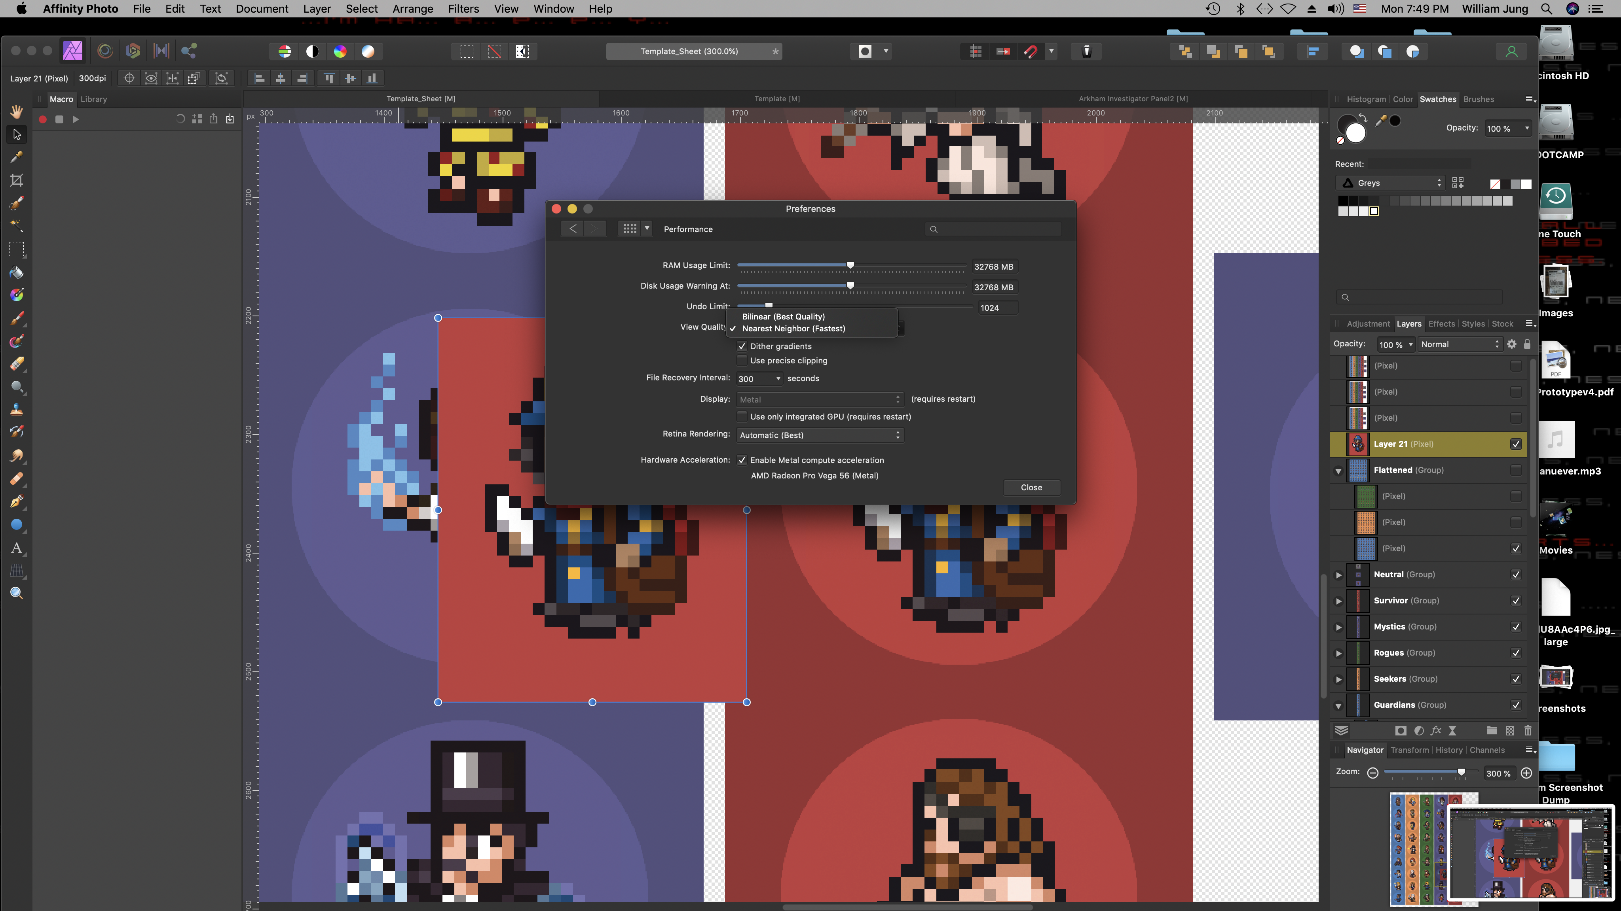Switch to the History tab

point(1448,750)
